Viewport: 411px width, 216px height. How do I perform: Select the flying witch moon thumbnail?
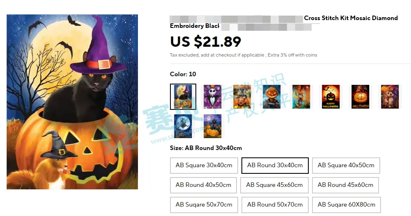(183, 126)
